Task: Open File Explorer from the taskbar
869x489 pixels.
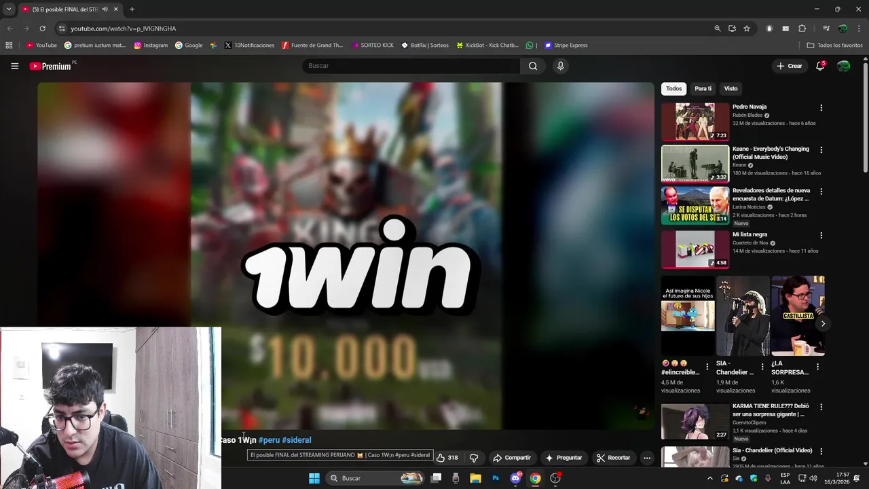Action: click(x=476, y=478)
